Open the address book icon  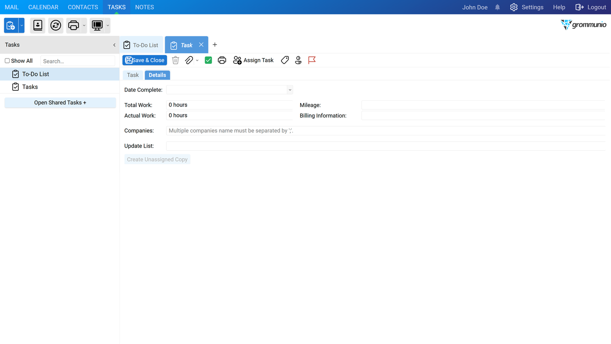click(38, 26)
